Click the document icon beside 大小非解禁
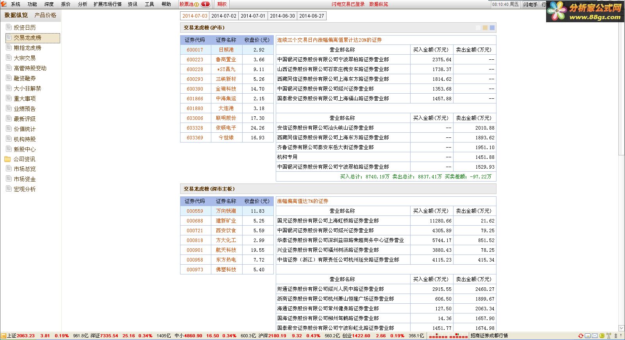Viewport: 625px width, 340px height. [9, 88]
